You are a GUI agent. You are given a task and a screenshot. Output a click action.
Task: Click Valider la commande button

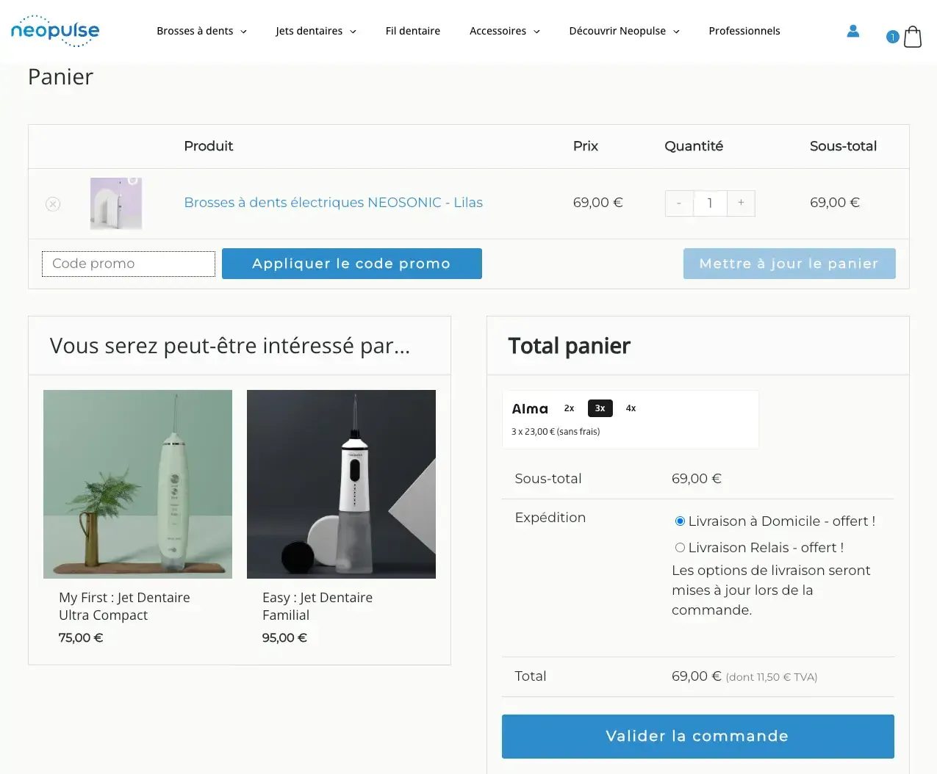click(698, 737)
